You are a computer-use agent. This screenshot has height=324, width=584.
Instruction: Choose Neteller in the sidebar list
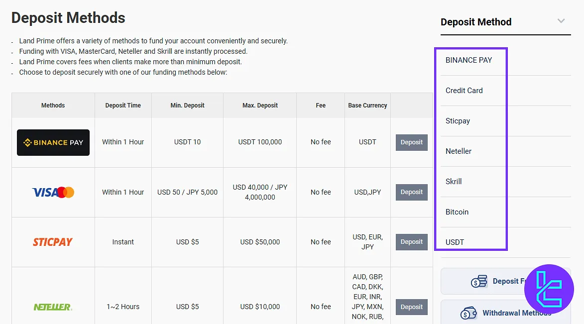point(459,151)
